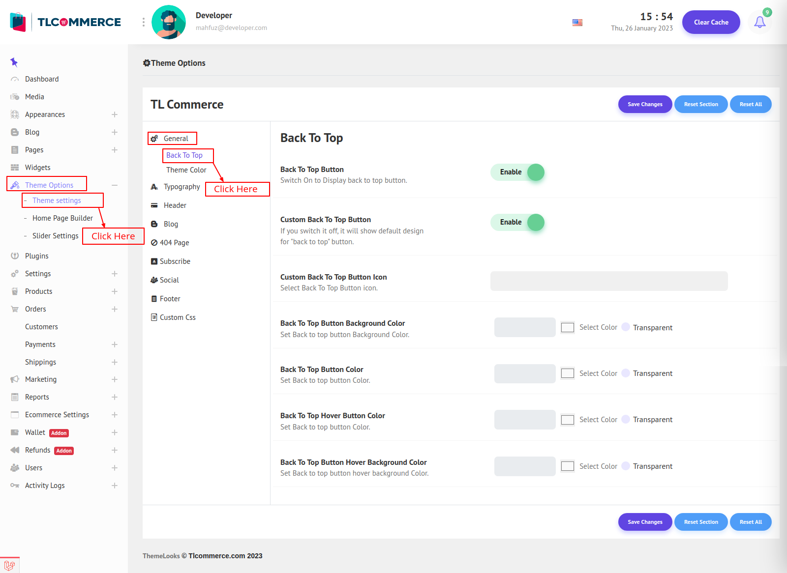Click the US flag language icon

tap(577, 23)
